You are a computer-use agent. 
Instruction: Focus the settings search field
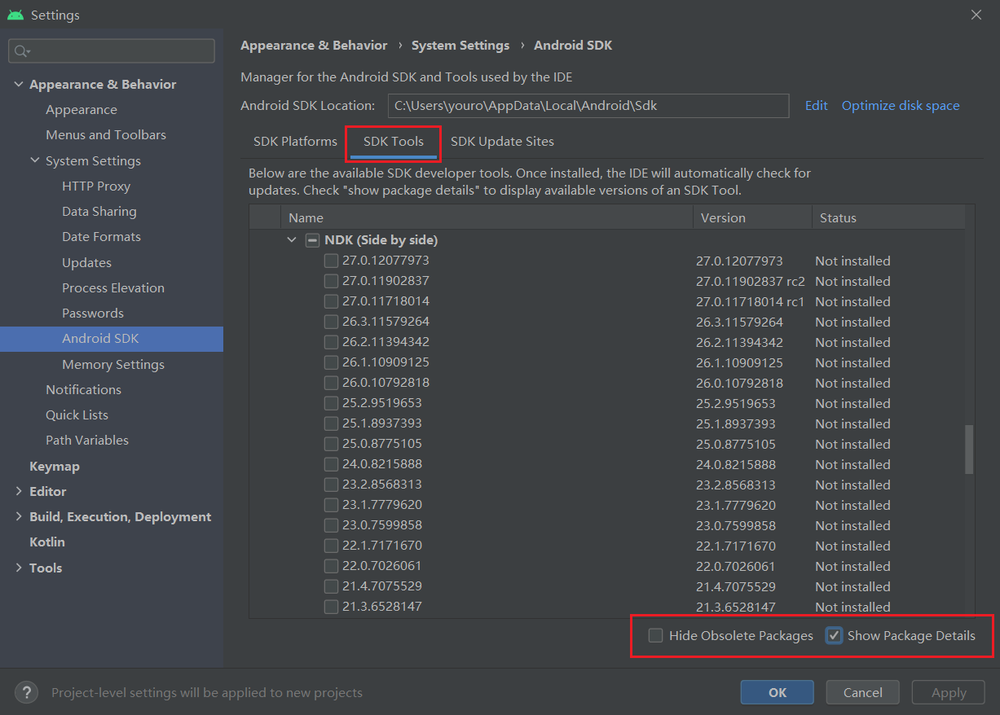pos(112,51)
